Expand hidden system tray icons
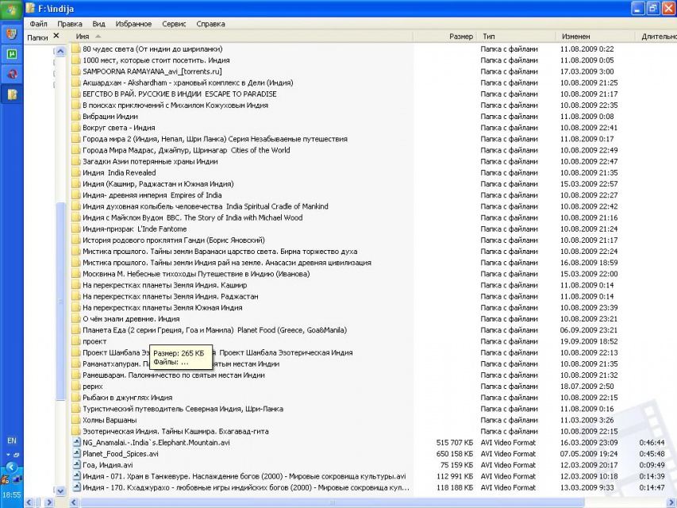The image size is (677, 508). click(x=11, y=468)
